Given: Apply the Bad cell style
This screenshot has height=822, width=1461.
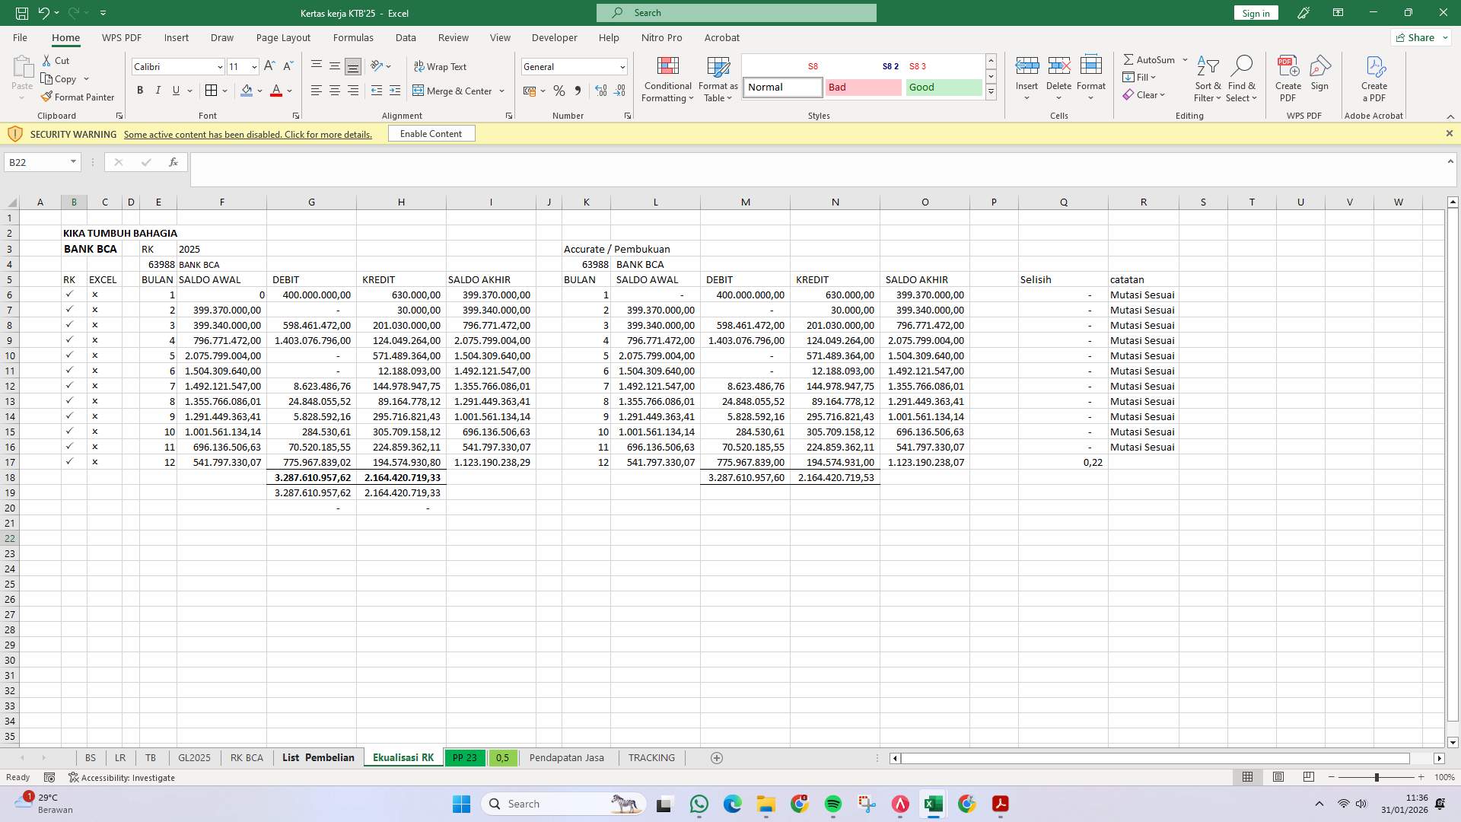Looking at the screenshot, I should point(864,87).
